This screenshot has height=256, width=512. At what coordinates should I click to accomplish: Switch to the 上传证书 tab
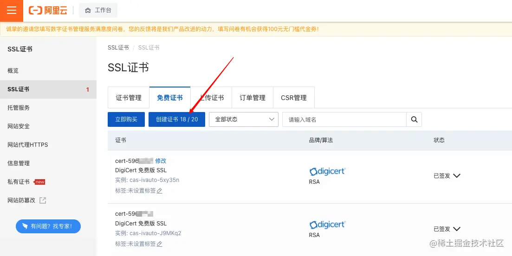211,98
